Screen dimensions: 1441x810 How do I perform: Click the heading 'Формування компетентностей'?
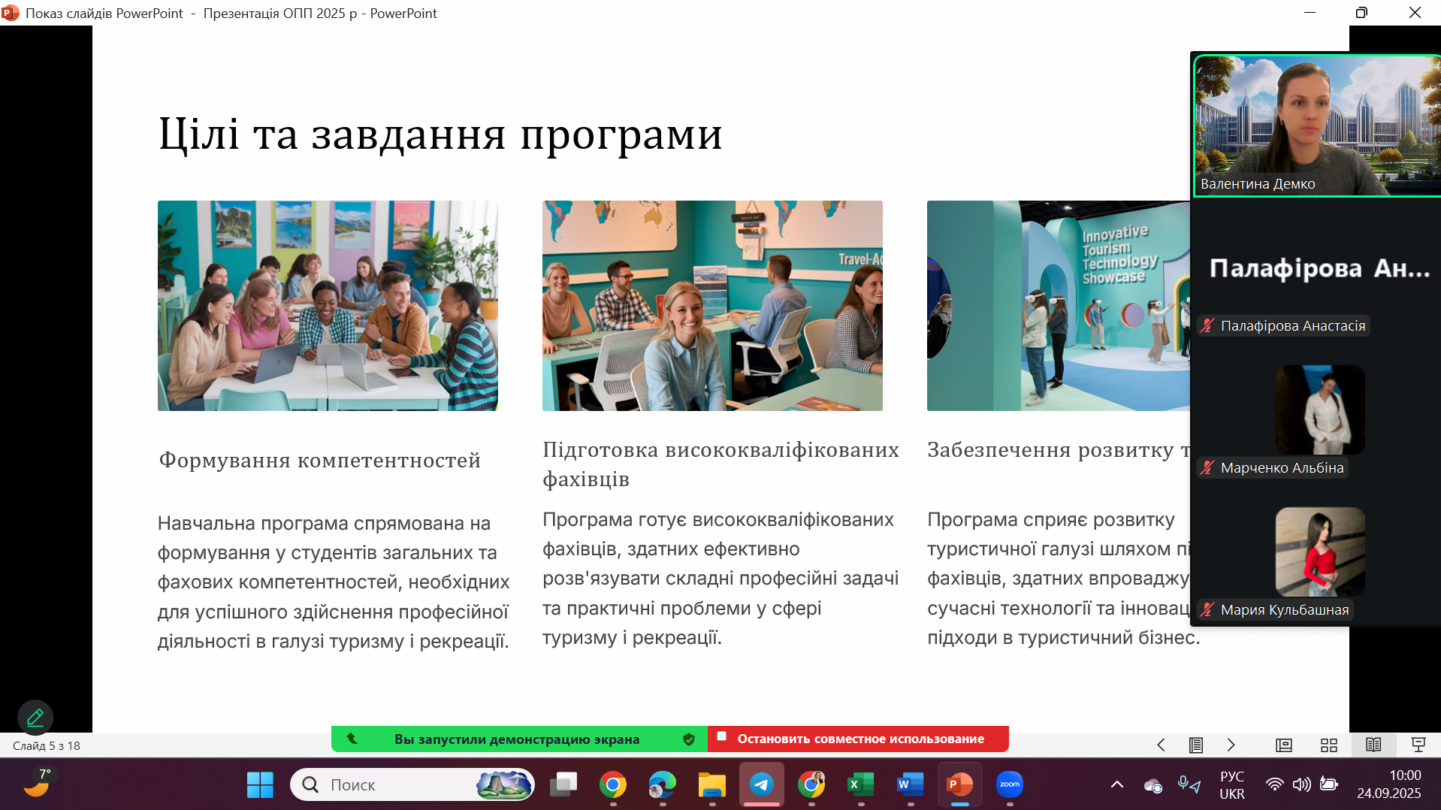tap(319, 460)
